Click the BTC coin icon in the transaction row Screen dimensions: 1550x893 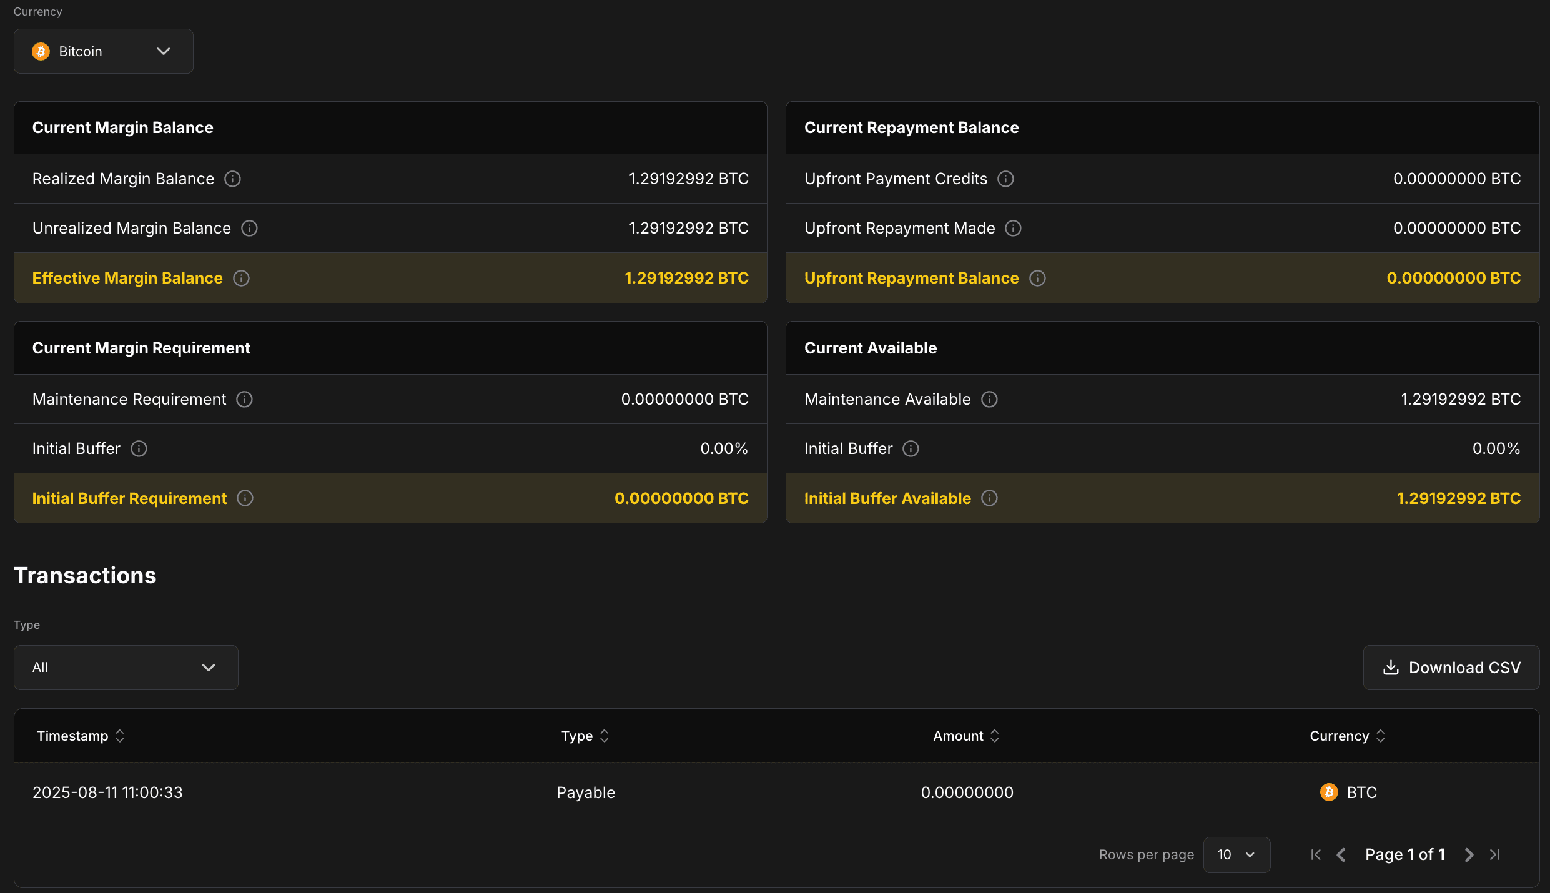[x=1328, y=792]
